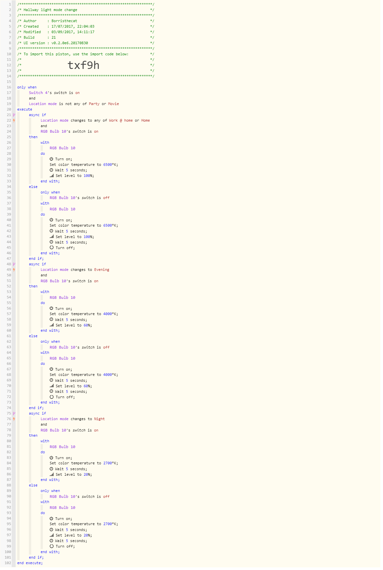This screenshot has width=383, height=570.
Task: Click the "with" keyword on line 53
Action: (45, 292)
